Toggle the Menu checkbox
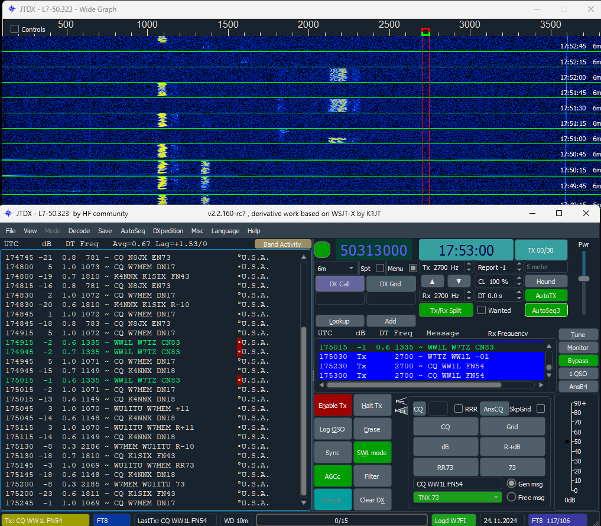601x526 pixels. [x=413, y=268]
